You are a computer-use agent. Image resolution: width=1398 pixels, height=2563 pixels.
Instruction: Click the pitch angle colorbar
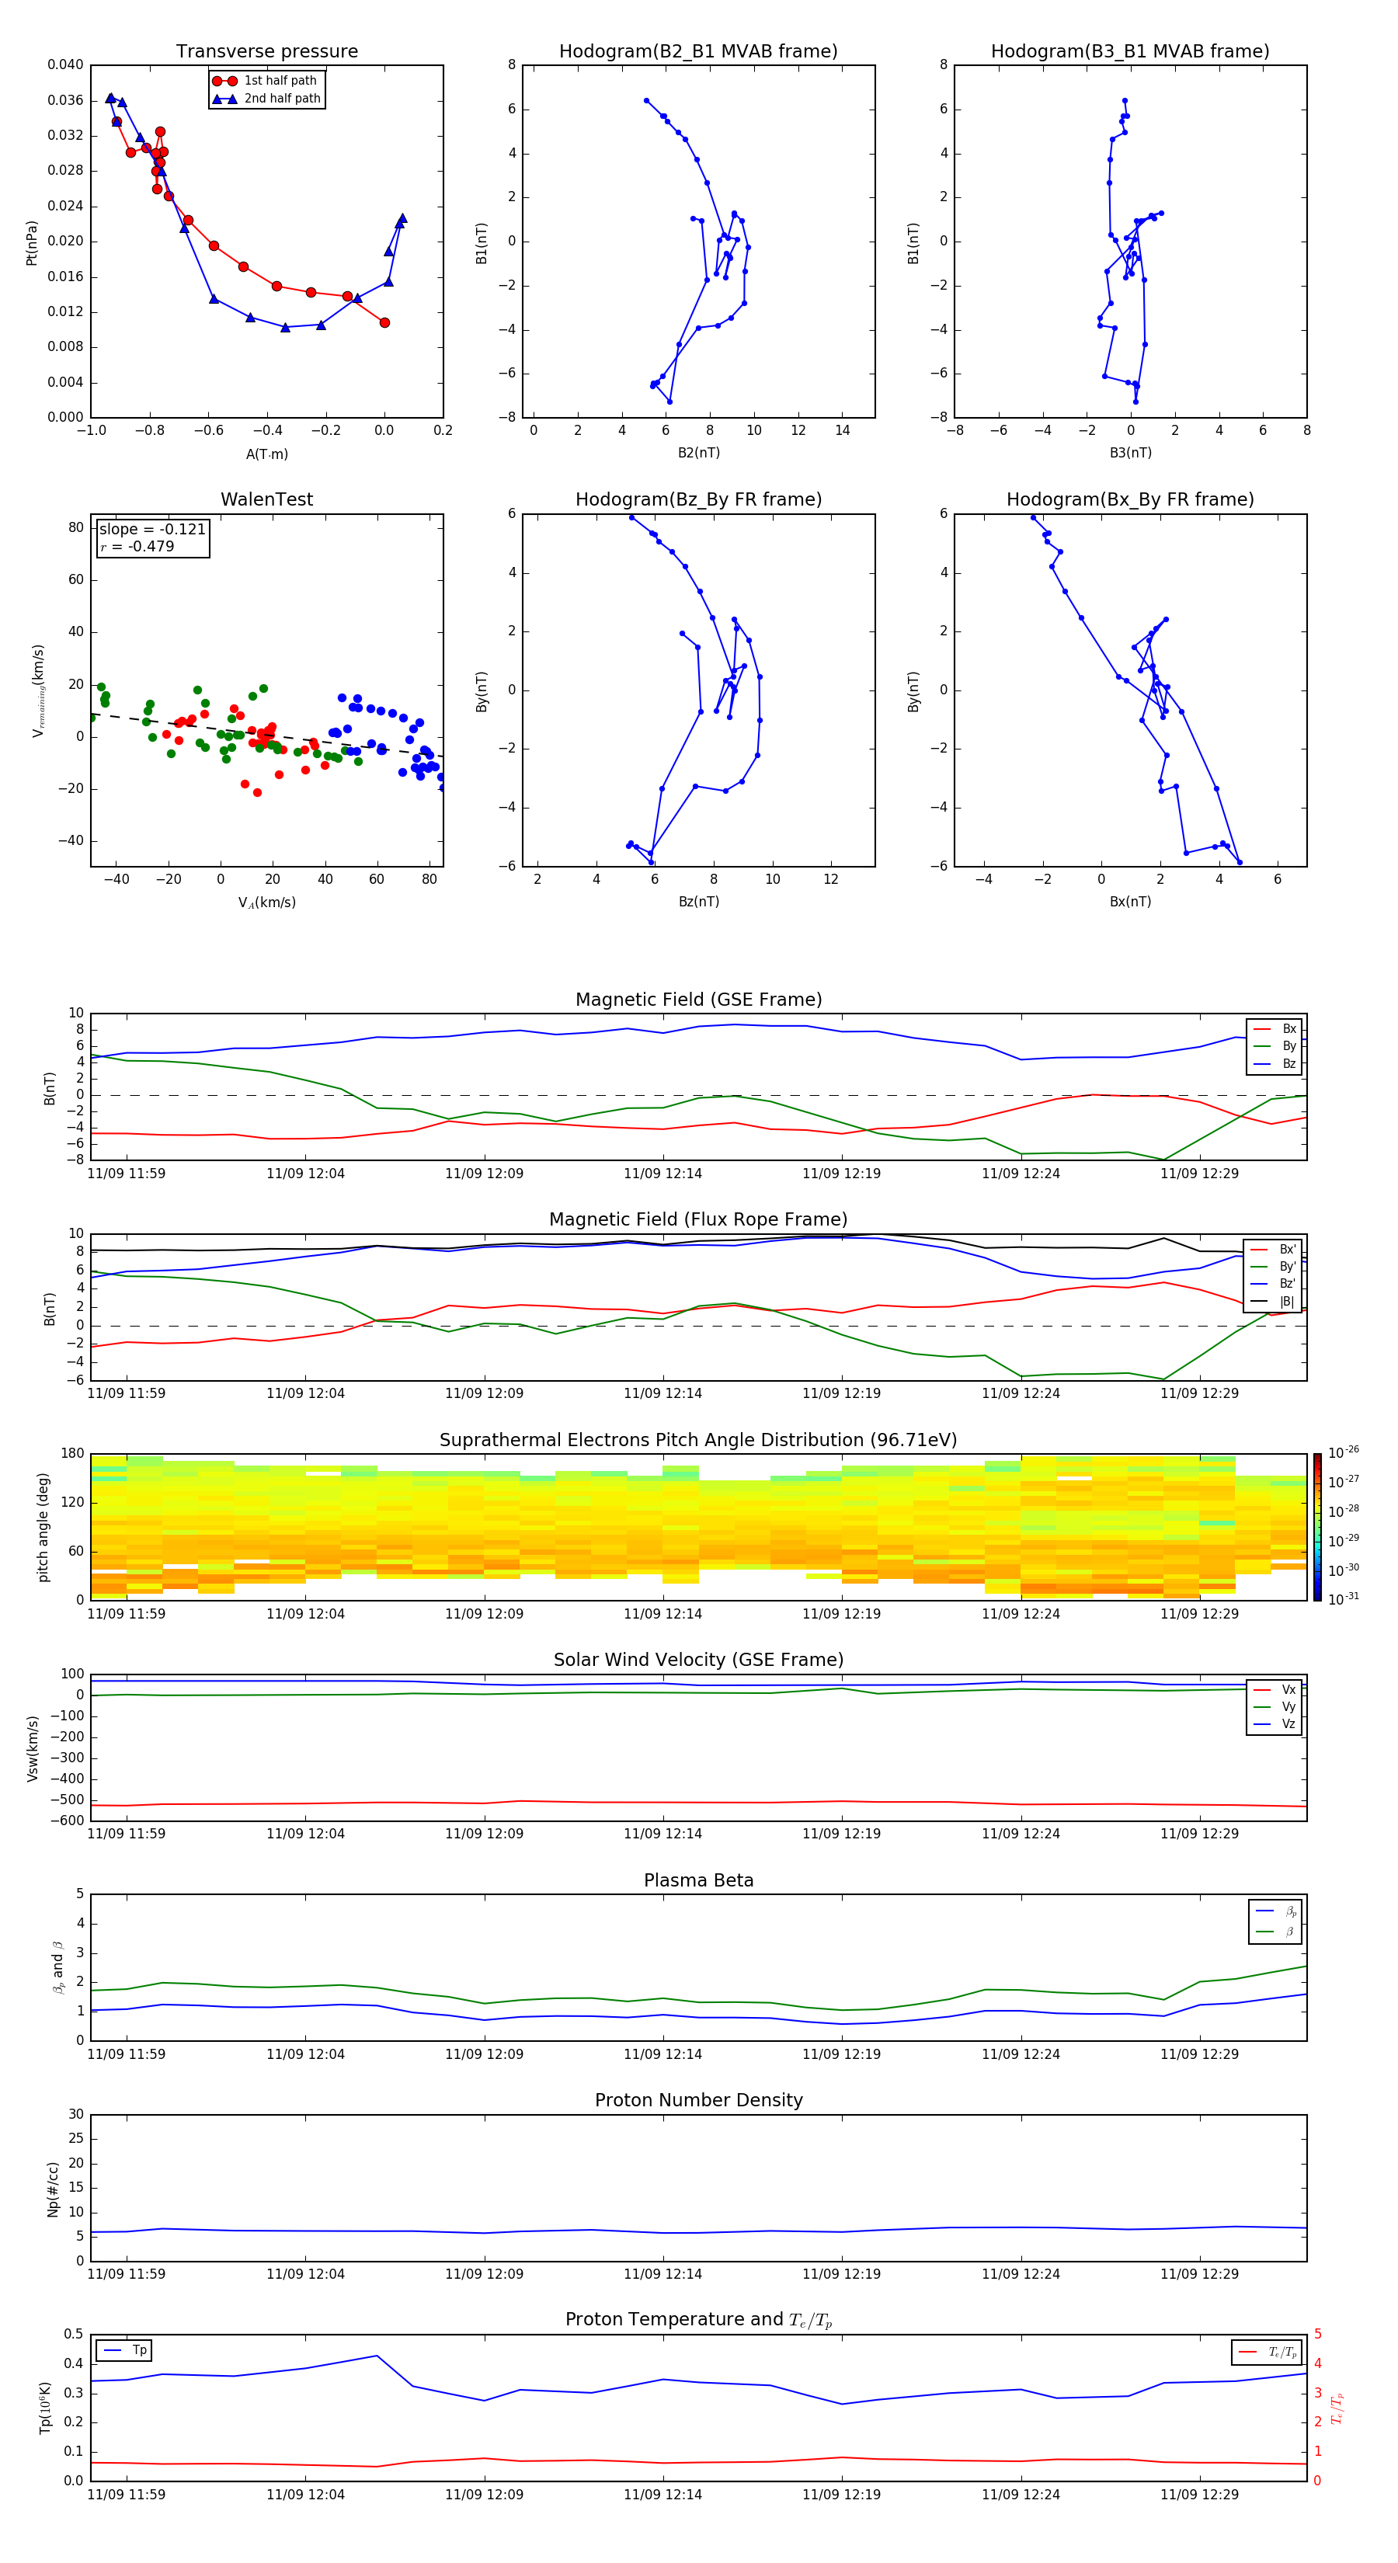(x=1317, y=1527)
